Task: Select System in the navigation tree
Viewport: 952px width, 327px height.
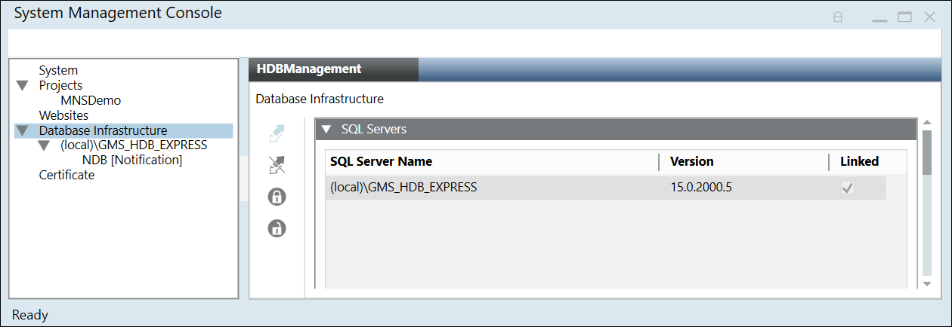Action: coord(58,70)
